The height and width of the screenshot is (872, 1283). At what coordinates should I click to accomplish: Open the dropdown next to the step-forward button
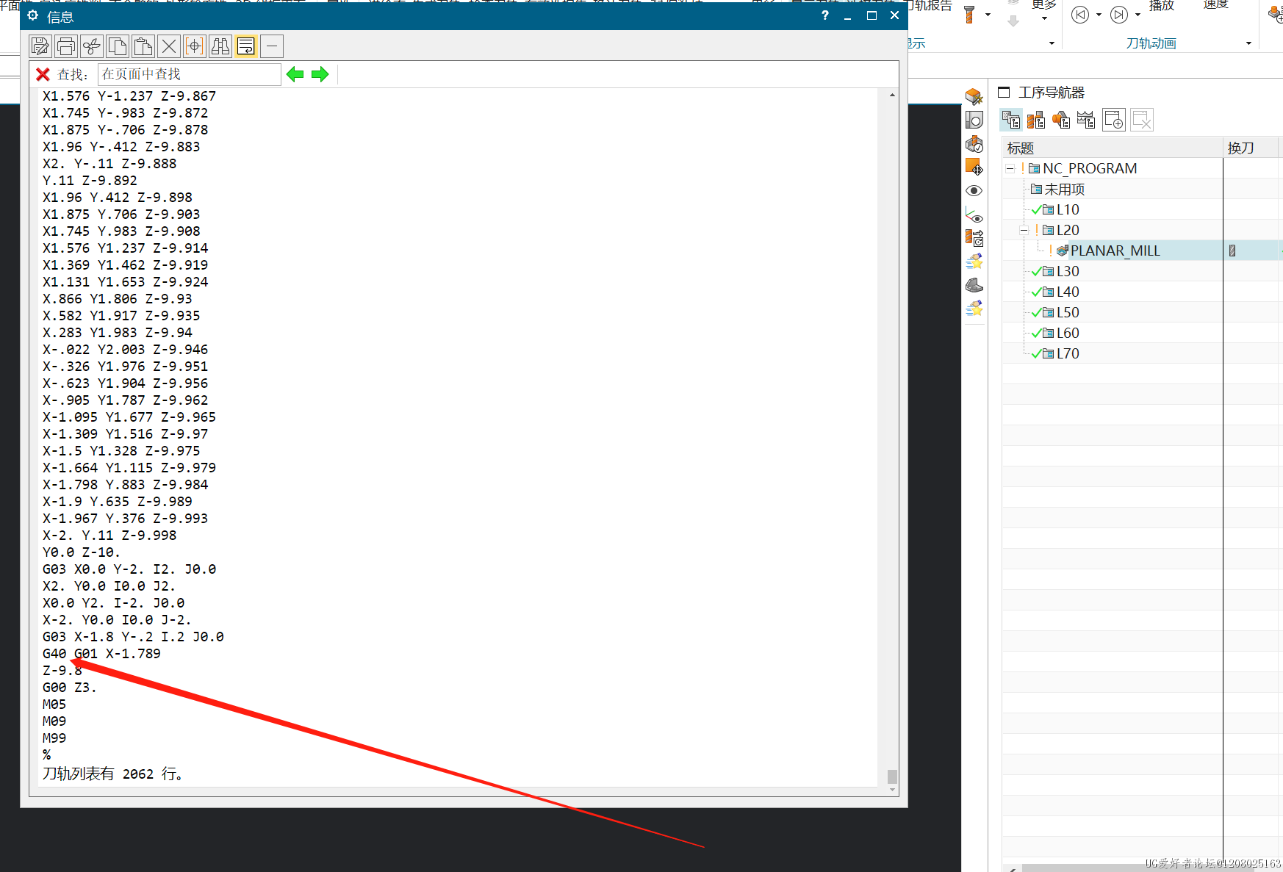pyautogui.click(x=1138, y=15)
